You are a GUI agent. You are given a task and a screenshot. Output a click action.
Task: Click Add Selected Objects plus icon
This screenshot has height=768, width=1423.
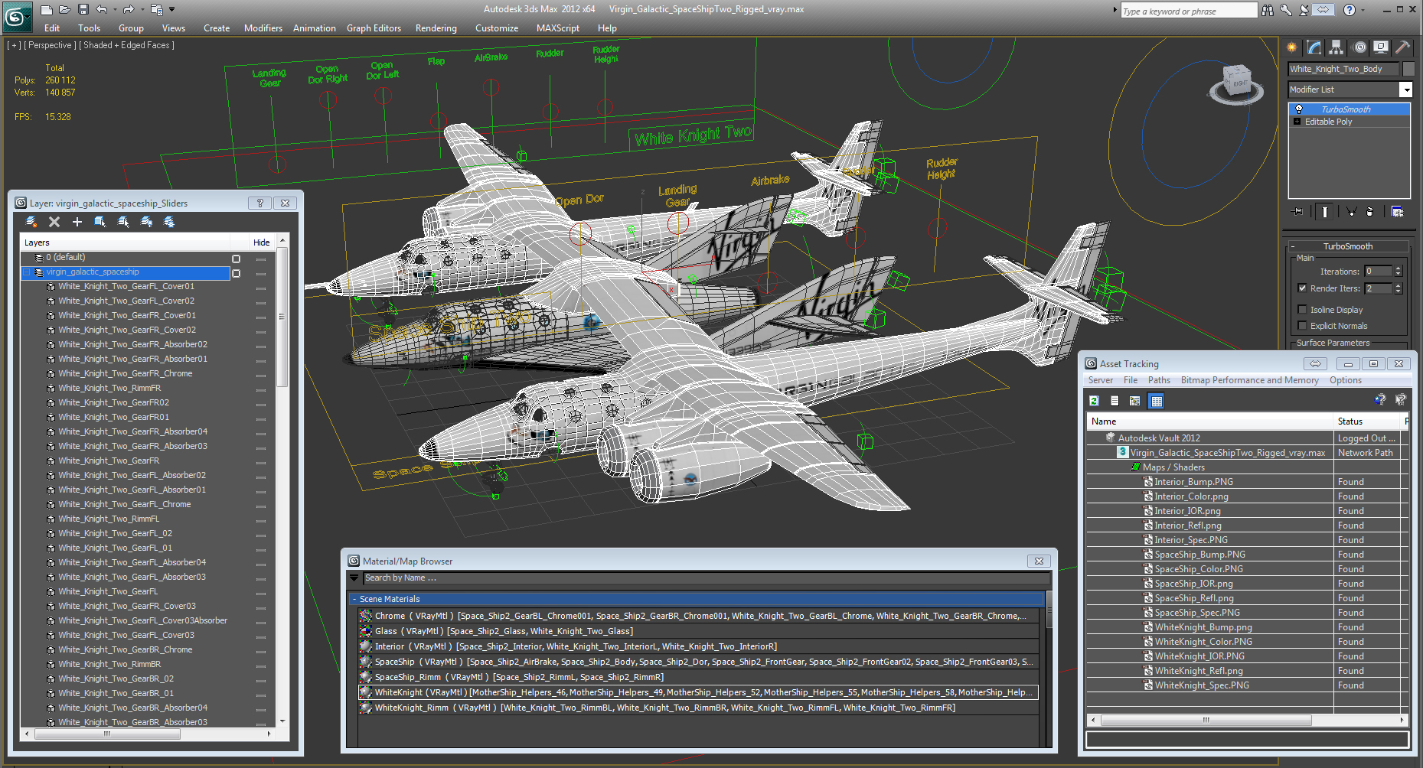[77, 222]
